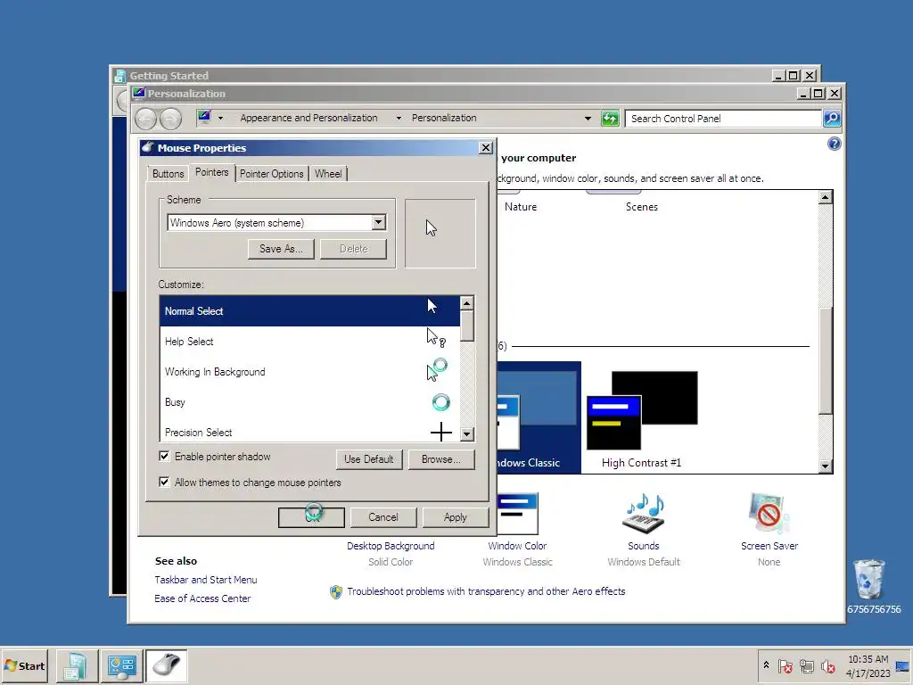Click the Personalization breadcrumb
The width and height of the screenshot is (913, 685).
pos(444,118)
